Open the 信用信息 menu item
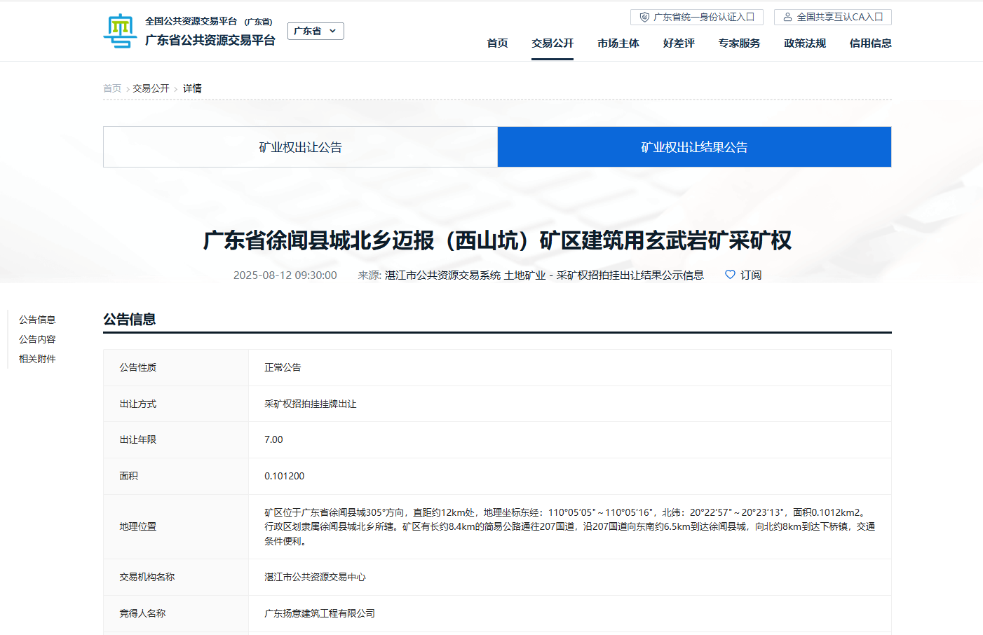The image size is (983, 635). click(x=870, y=43)
